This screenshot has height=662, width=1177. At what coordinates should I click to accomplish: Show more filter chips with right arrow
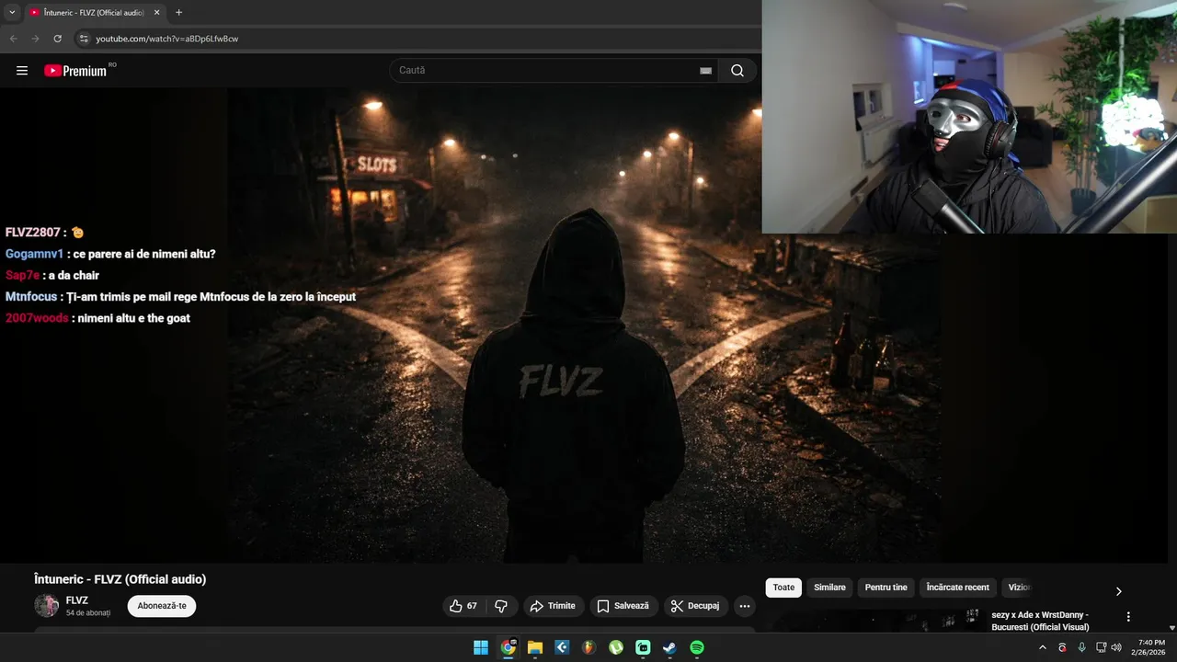pos(1118,591)
